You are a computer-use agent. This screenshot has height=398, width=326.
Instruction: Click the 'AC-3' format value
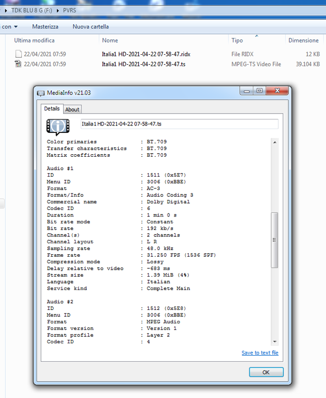point(154,189)
